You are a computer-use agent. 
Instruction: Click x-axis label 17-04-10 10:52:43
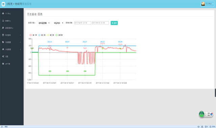pyautogui.click(x=33, y=83)
